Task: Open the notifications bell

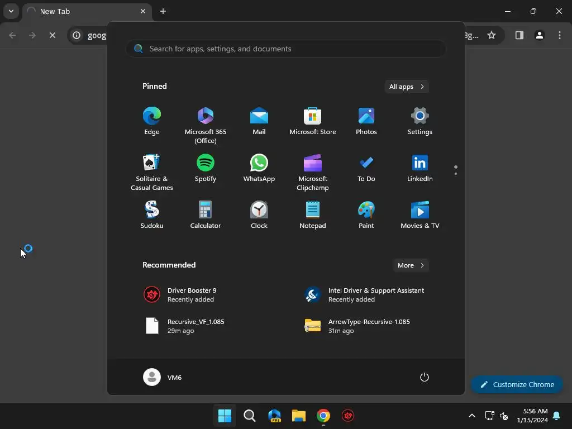Action: pos(557,416)
